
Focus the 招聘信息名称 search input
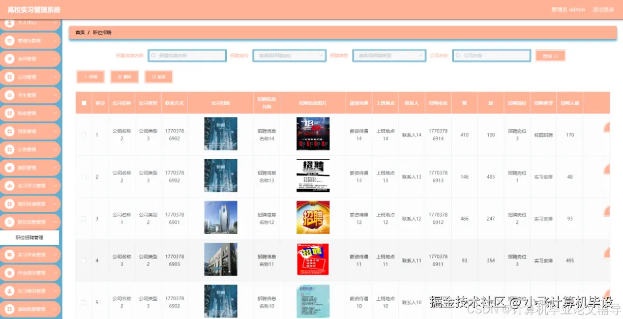click(187, 55)
